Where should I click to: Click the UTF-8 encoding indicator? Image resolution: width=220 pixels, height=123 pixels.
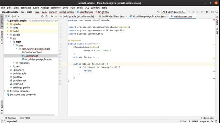pyautogui.click(x=195, y=121)
